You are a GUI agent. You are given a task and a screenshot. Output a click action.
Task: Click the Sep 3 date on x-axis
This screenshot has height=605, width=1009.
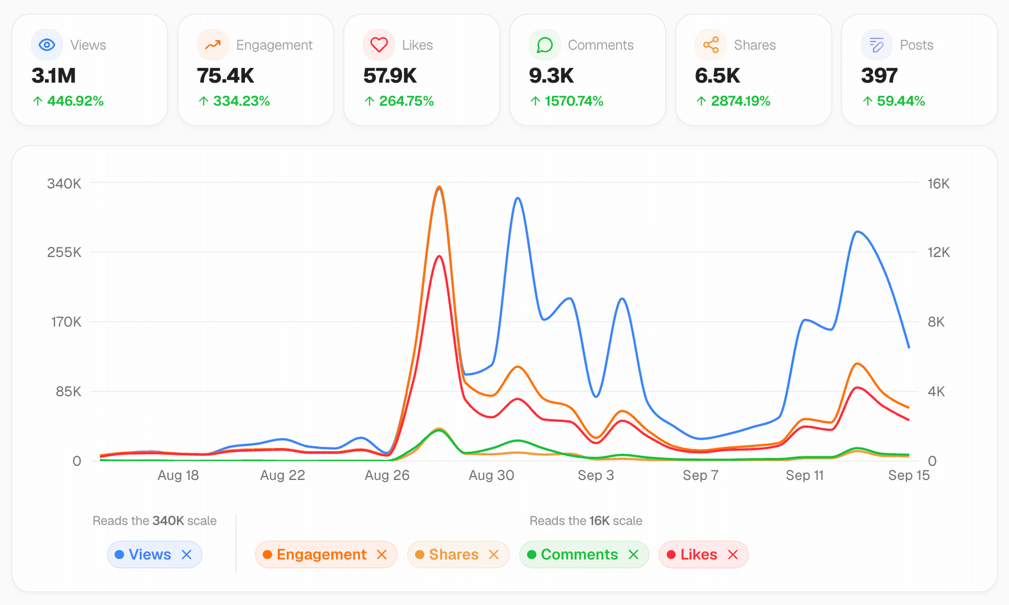pos(596,476)
